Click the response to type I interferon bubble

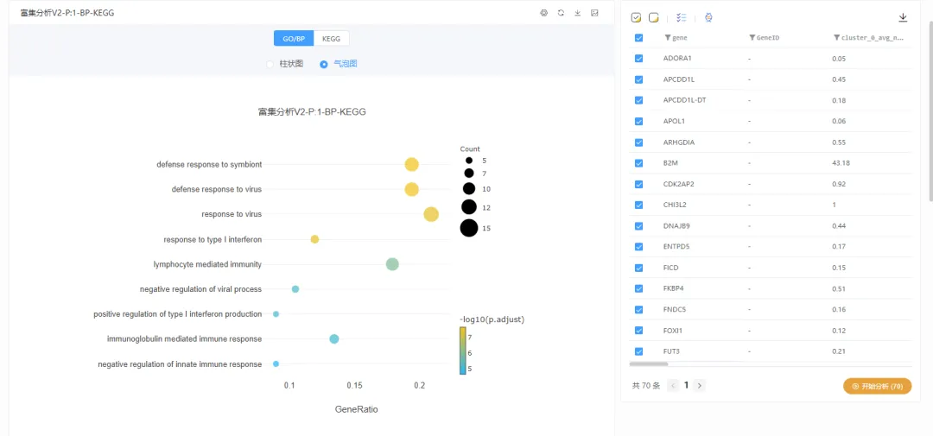pyautogui.click(x=314, y=239)
